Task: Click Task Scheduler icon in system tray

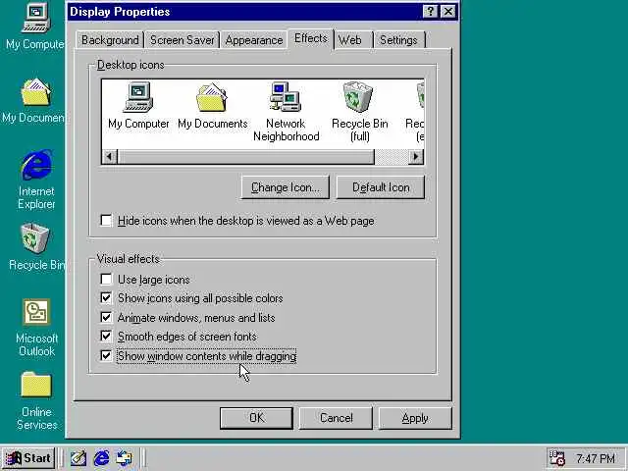Action: [556, 458]
